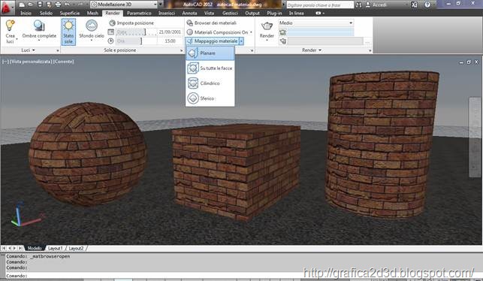Switch to the Plug-in ribbon tab
Image resolution: width=483 pixels, height=281 pixels.
(274, 14)
